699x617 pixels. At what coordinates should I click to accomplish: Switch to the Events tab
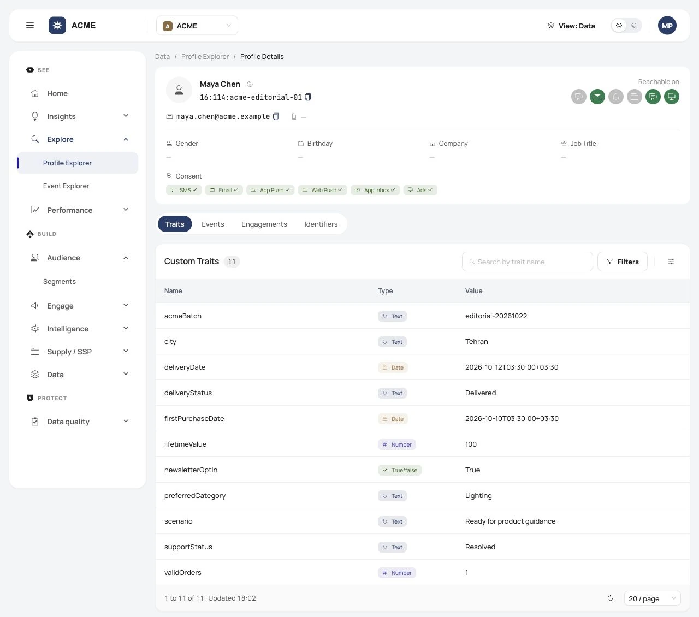click(213, 224)
